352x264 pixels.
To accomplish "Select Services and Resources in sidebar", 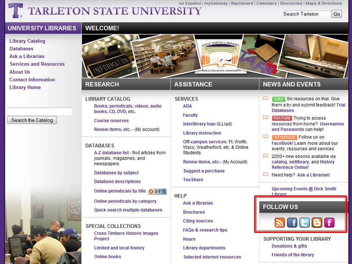I will coord(37,64).
